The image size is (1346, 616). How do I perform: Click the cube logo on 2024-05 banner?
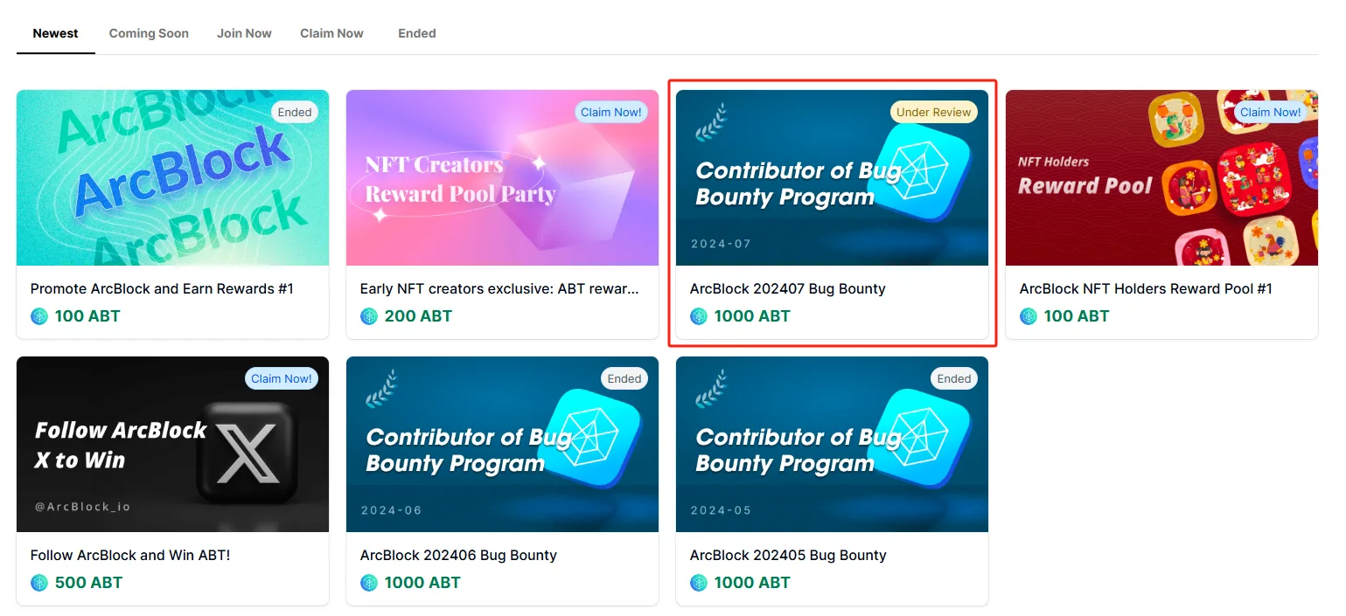[x=917, y=440]
